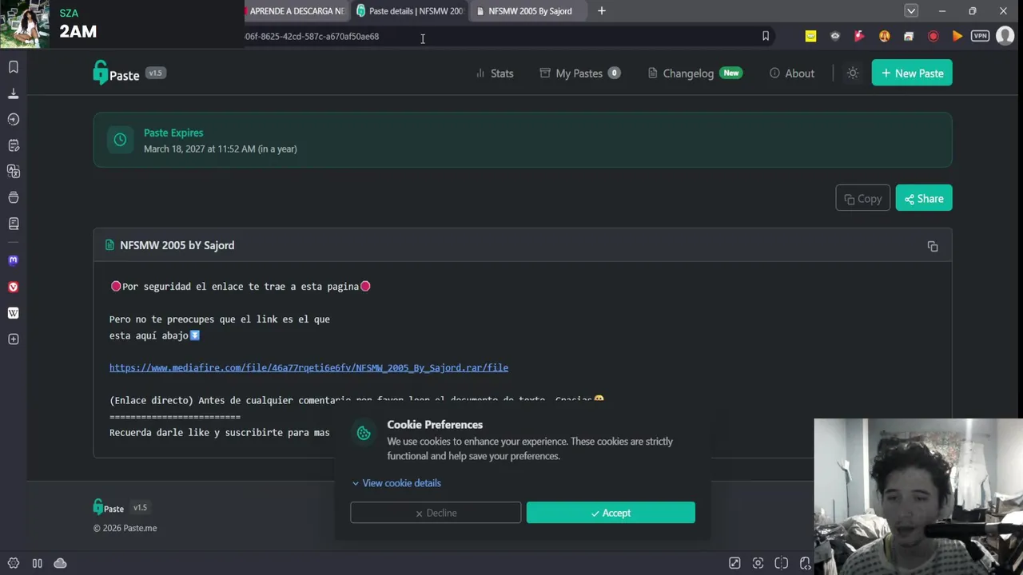Image resolution: width=1023 pixels, height=575 pixels.
Task: Open the VPN button
Action: click(981, 36)
